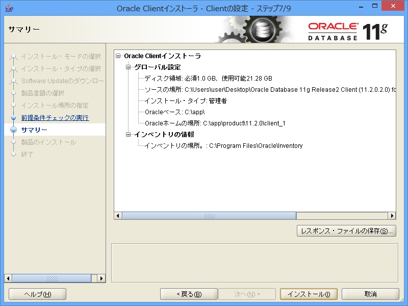Select the サマリー step in sidebar
This screenshot has height=306, width=408.
point(34,130)
